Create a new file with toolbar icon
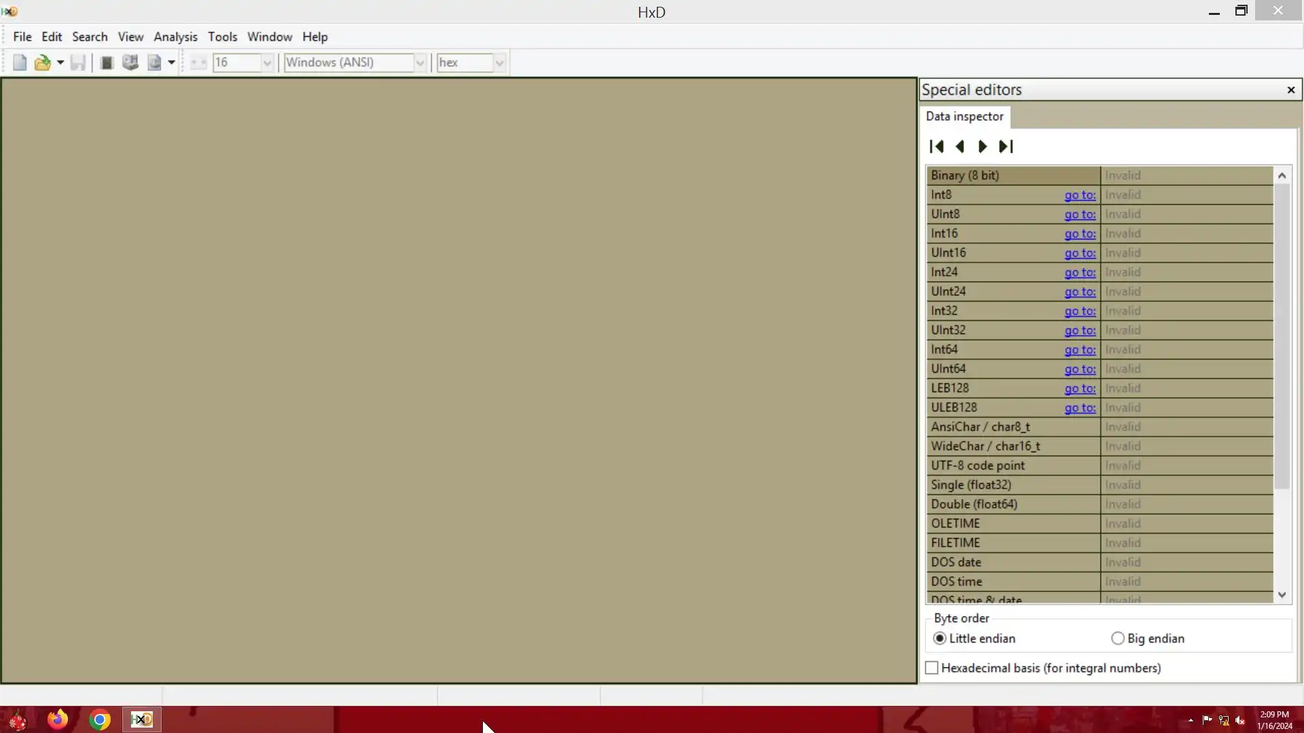 tap(20, 62)
